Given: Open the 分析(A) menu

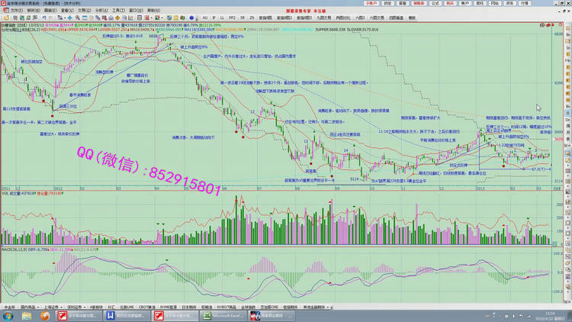Looking at the screenshot, I should [101, 10].
